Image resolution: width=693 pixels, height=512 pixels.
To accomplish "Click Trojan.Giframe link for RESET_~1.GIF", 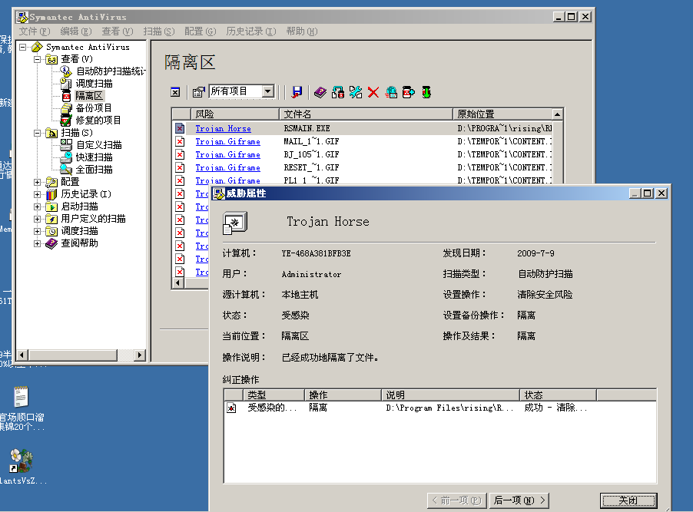I will 227,168.
